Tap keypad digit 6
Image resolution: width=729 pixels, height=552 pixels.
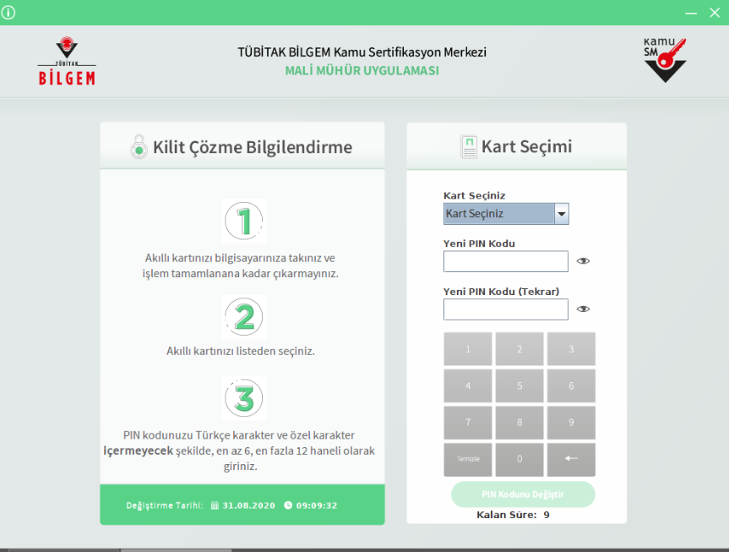[x=571, y=385]
